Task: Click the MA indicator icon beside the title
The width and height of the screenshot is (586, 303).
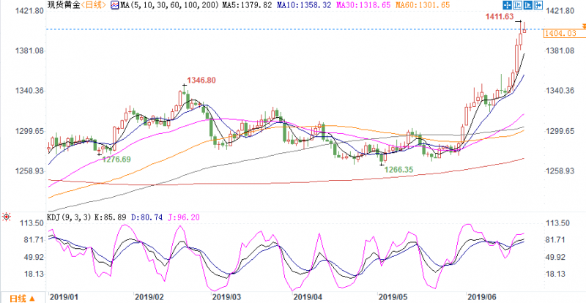Action: tap(115, 5)
